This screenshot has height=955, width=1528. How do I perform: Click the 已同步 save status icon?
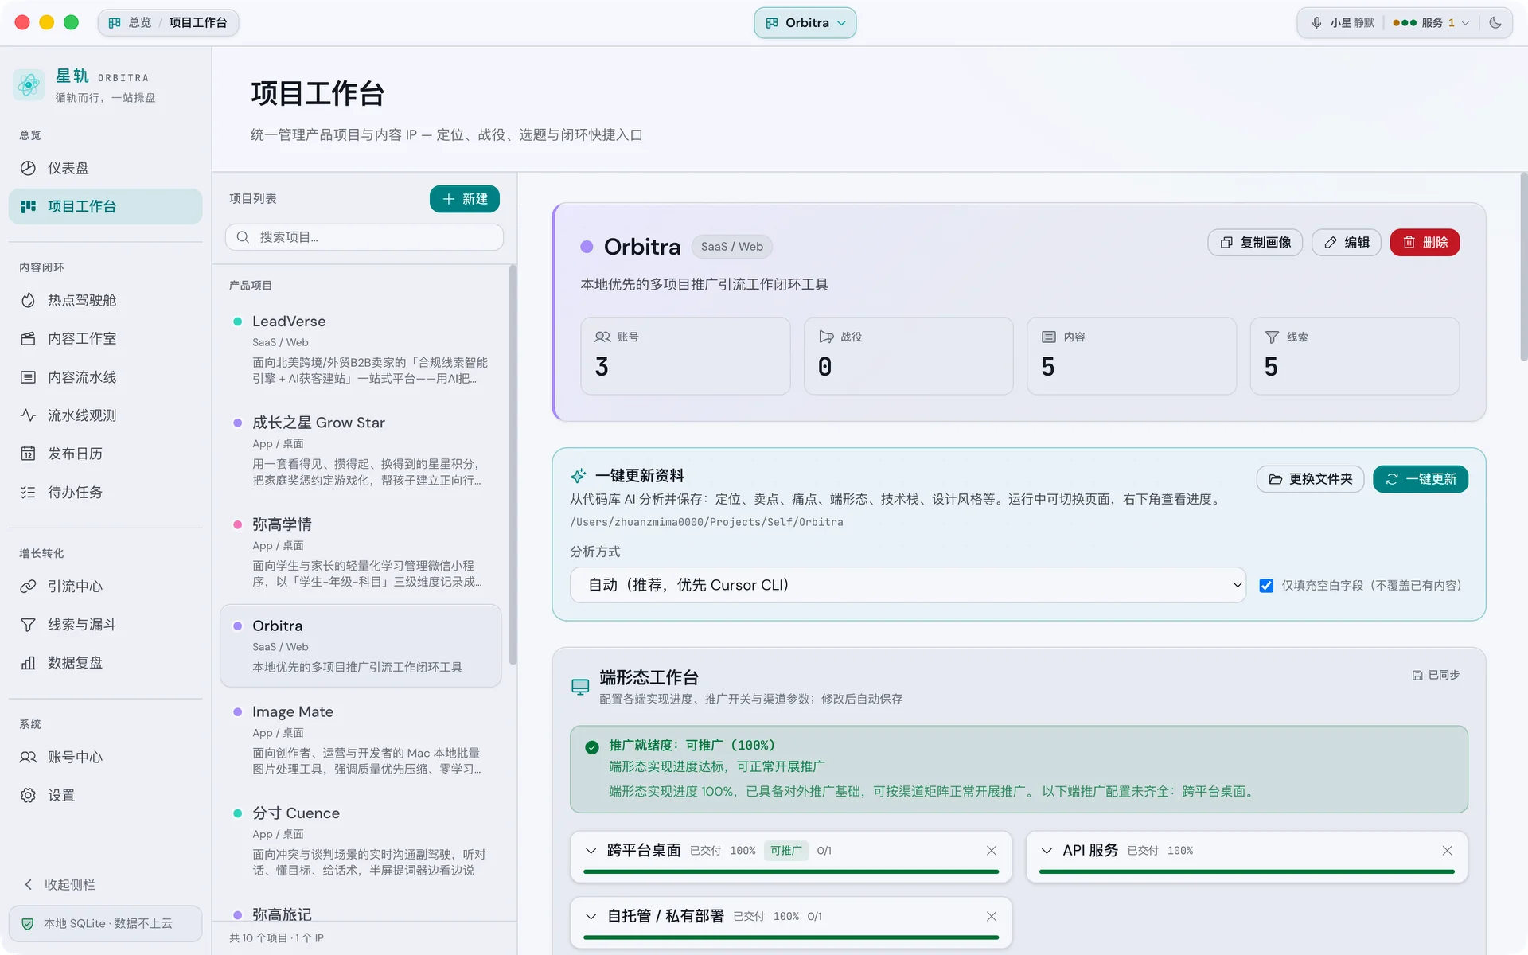[1417, 675]
